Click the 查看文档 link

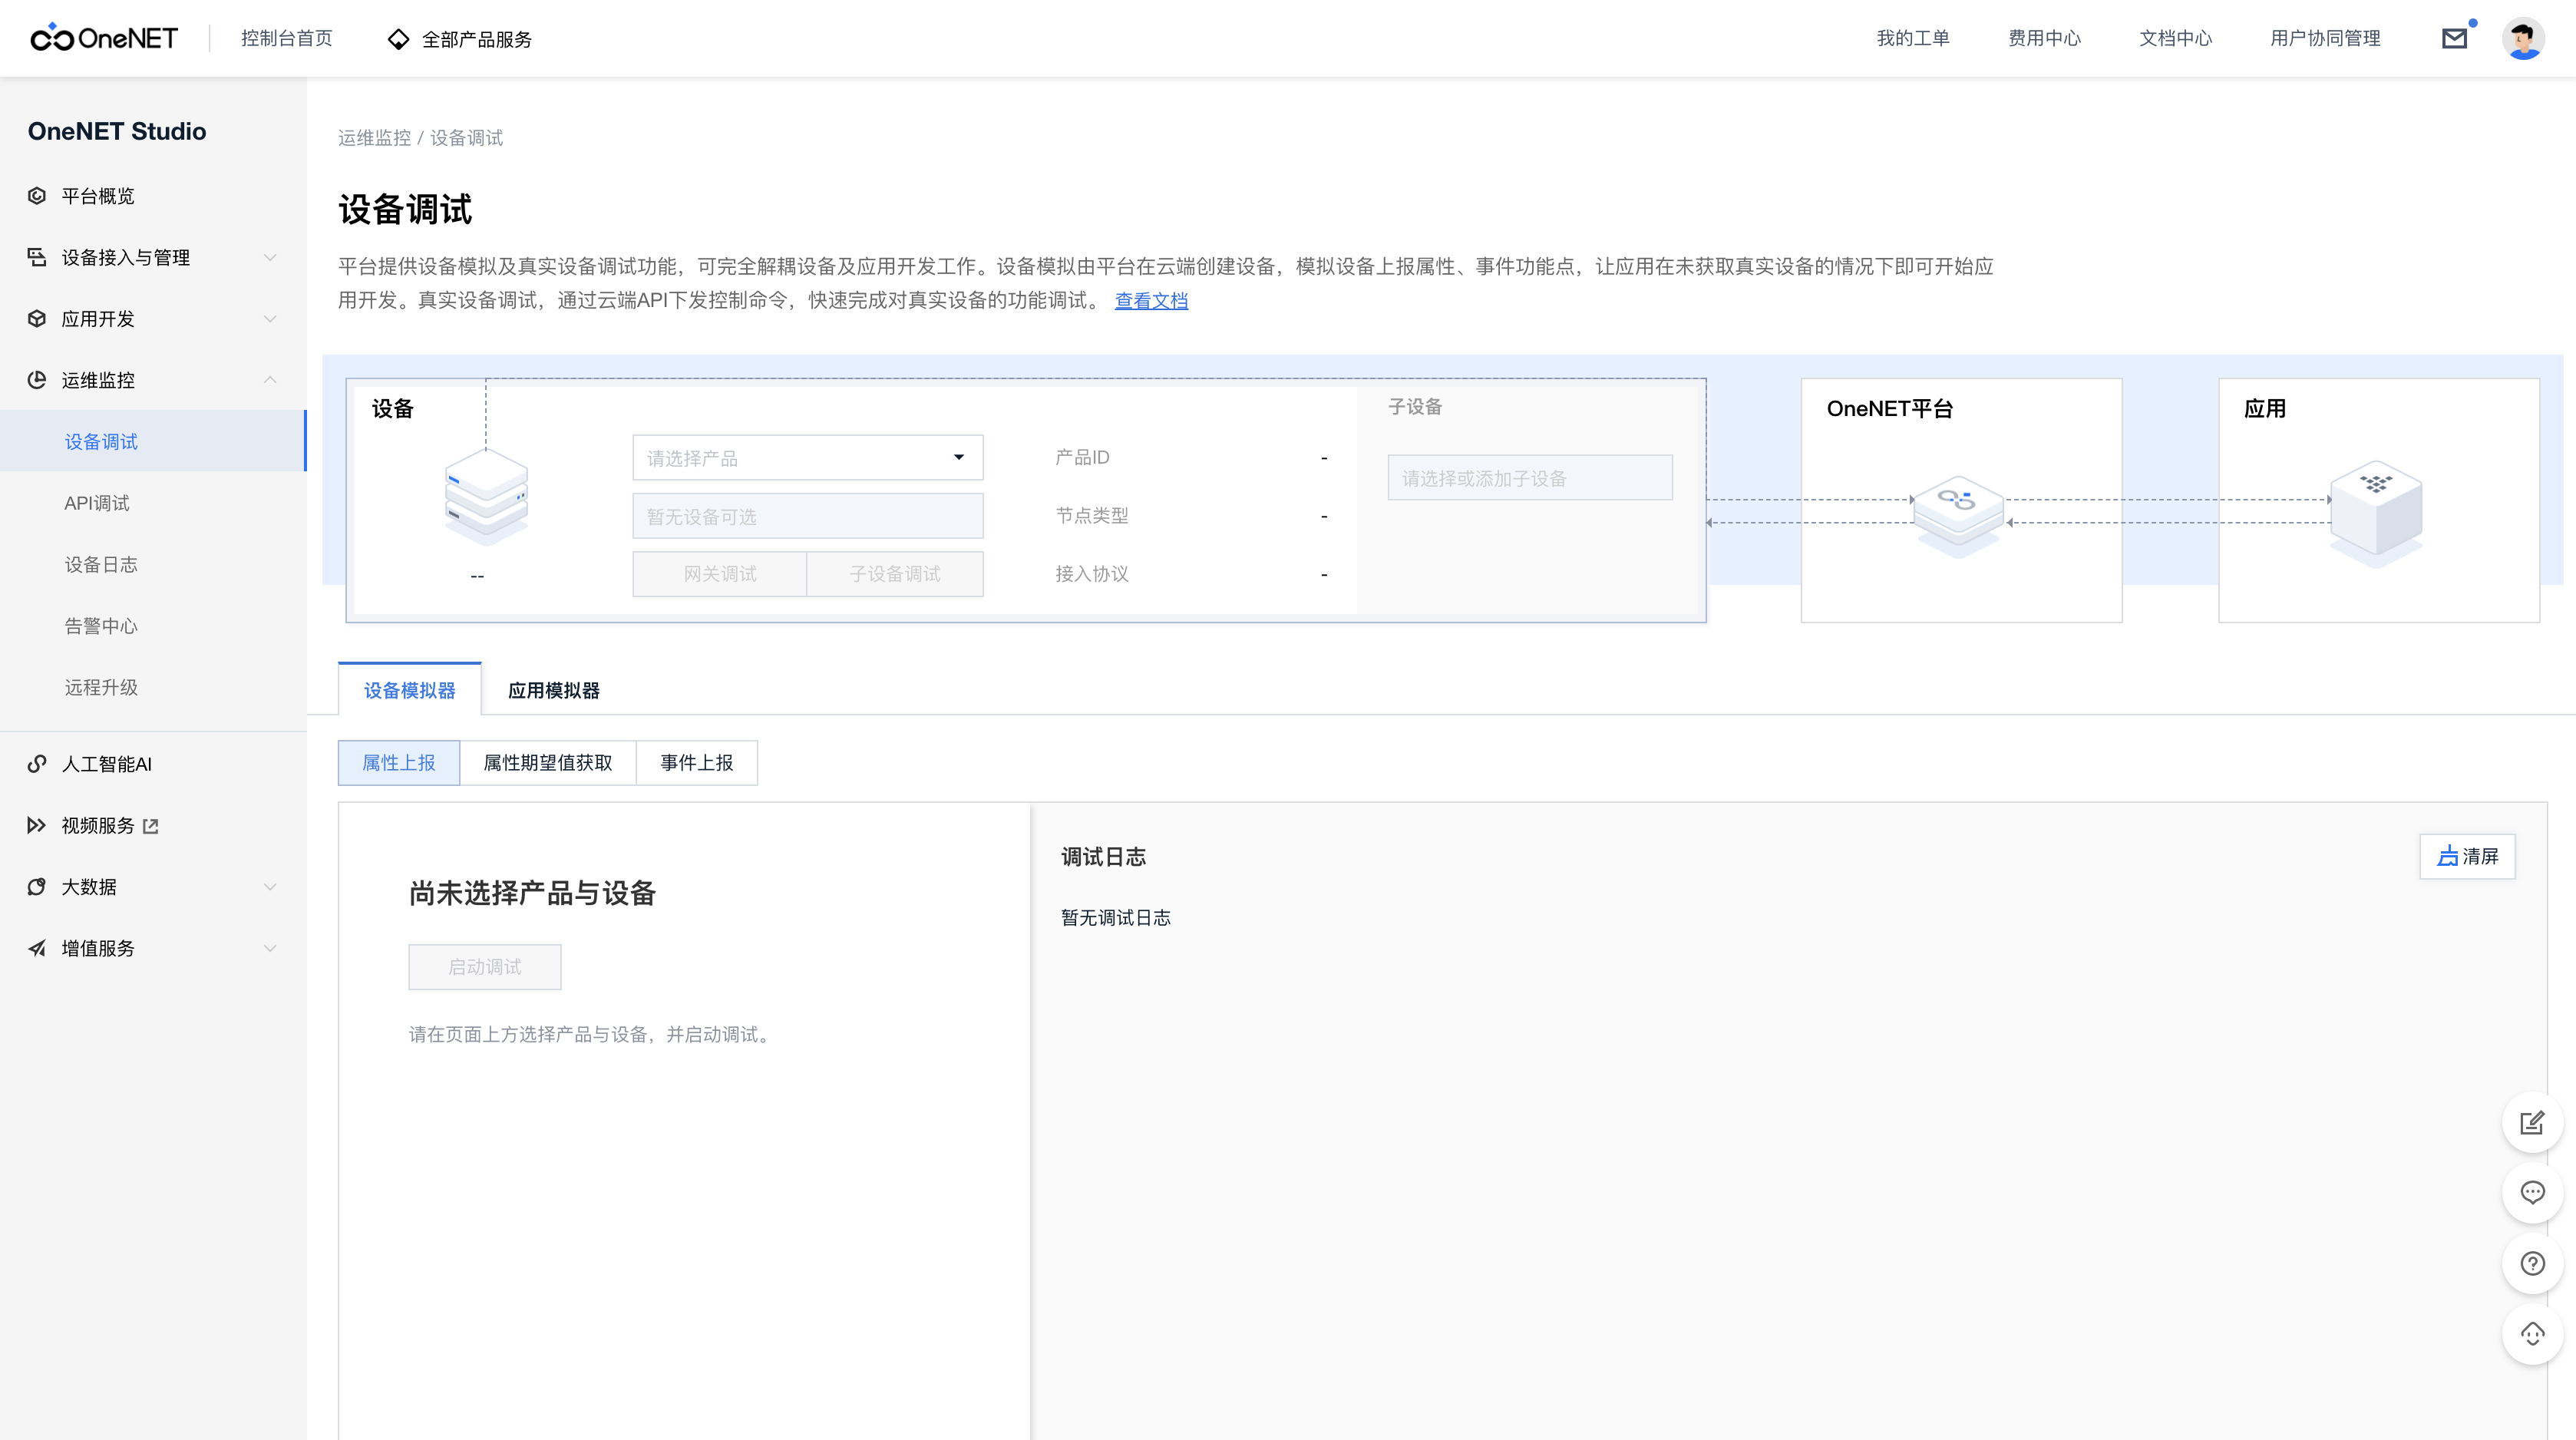[1151, 300]
